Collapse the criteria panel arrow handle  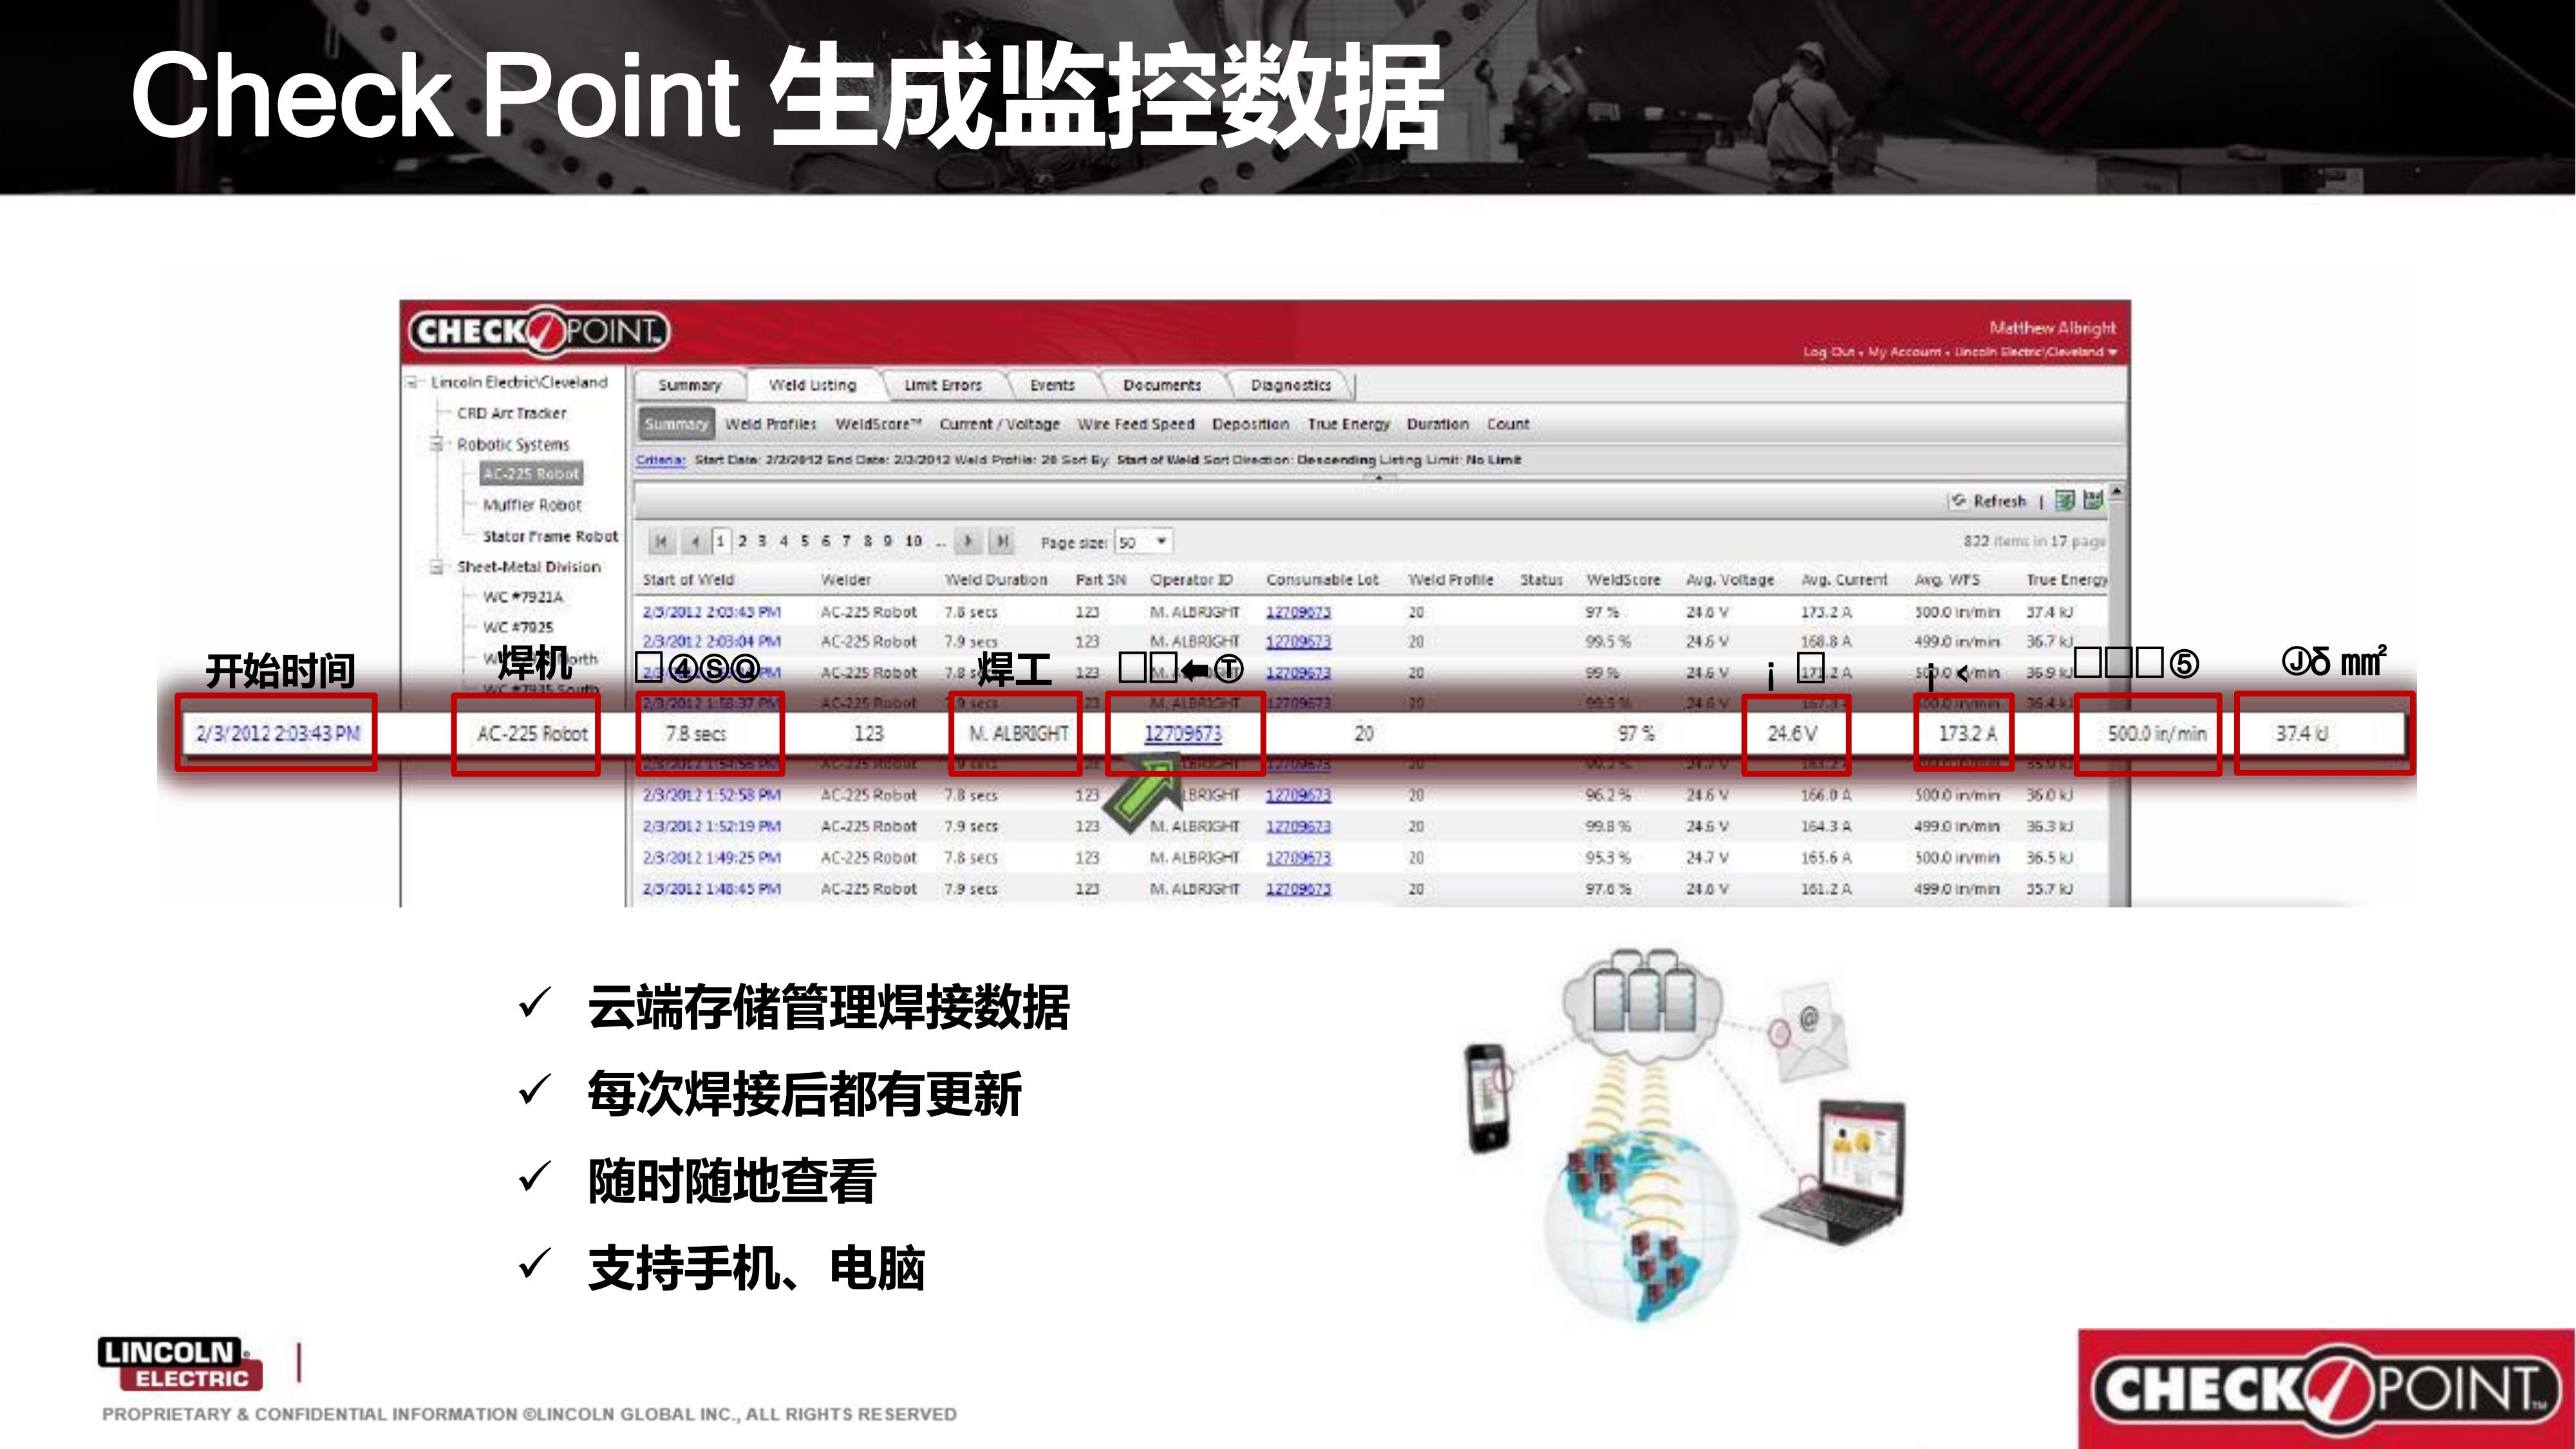coord(1379,479)
